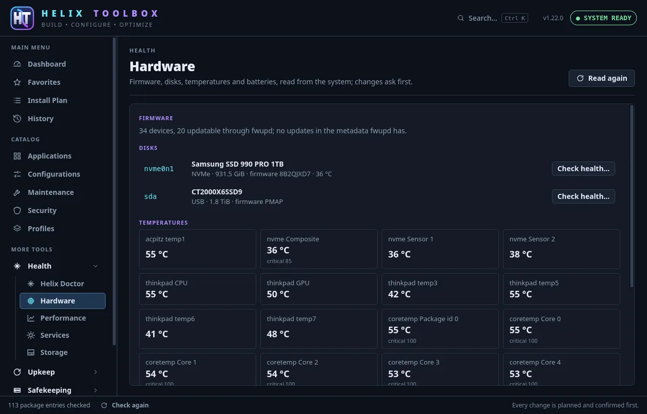The height and width of the screenshot is (414, 647).
Task: Collapse the Health section chevron
Action: (96, 266)
